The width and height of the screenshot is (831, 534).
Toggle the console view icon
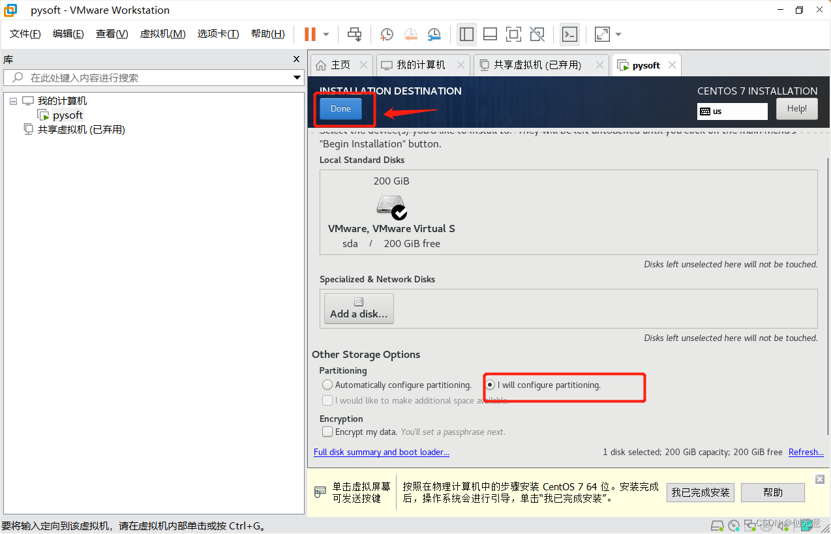[569, 34]
